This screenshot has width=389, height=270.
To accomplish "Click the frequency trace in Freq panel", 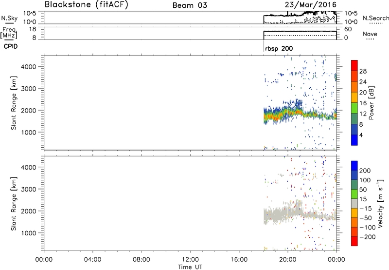I will 300,31.
